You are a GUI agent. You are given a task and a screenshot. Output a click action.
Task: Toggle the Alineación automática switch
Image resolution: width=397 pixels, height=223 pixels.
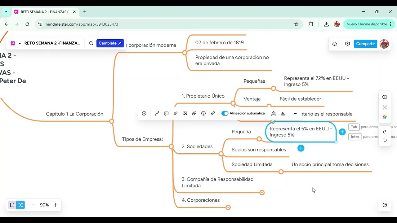pos(225,114)
